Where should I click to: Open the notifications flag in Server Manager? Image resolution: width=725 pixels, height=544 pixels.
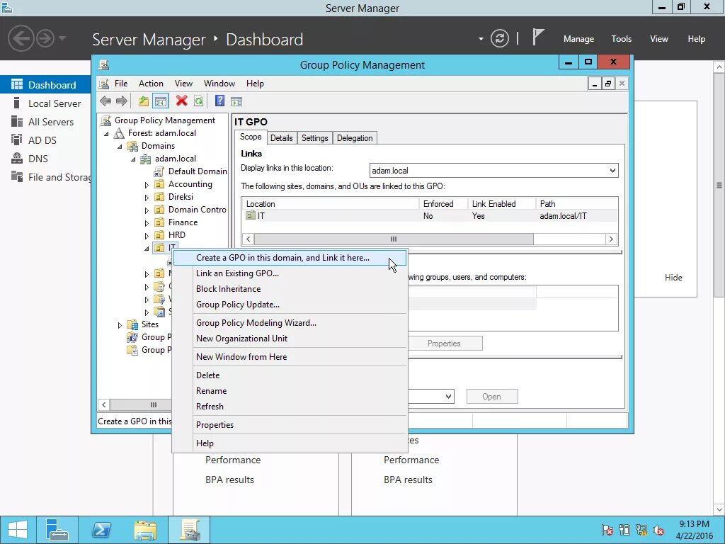[538, 37]
